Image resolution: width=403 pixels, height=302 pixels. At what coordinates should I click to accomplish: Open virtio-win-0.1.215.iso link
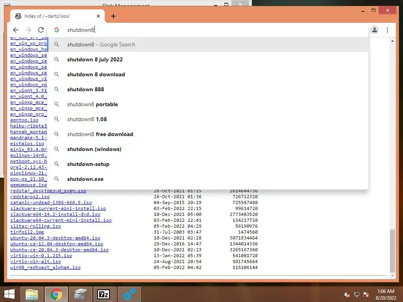(41, 256)
